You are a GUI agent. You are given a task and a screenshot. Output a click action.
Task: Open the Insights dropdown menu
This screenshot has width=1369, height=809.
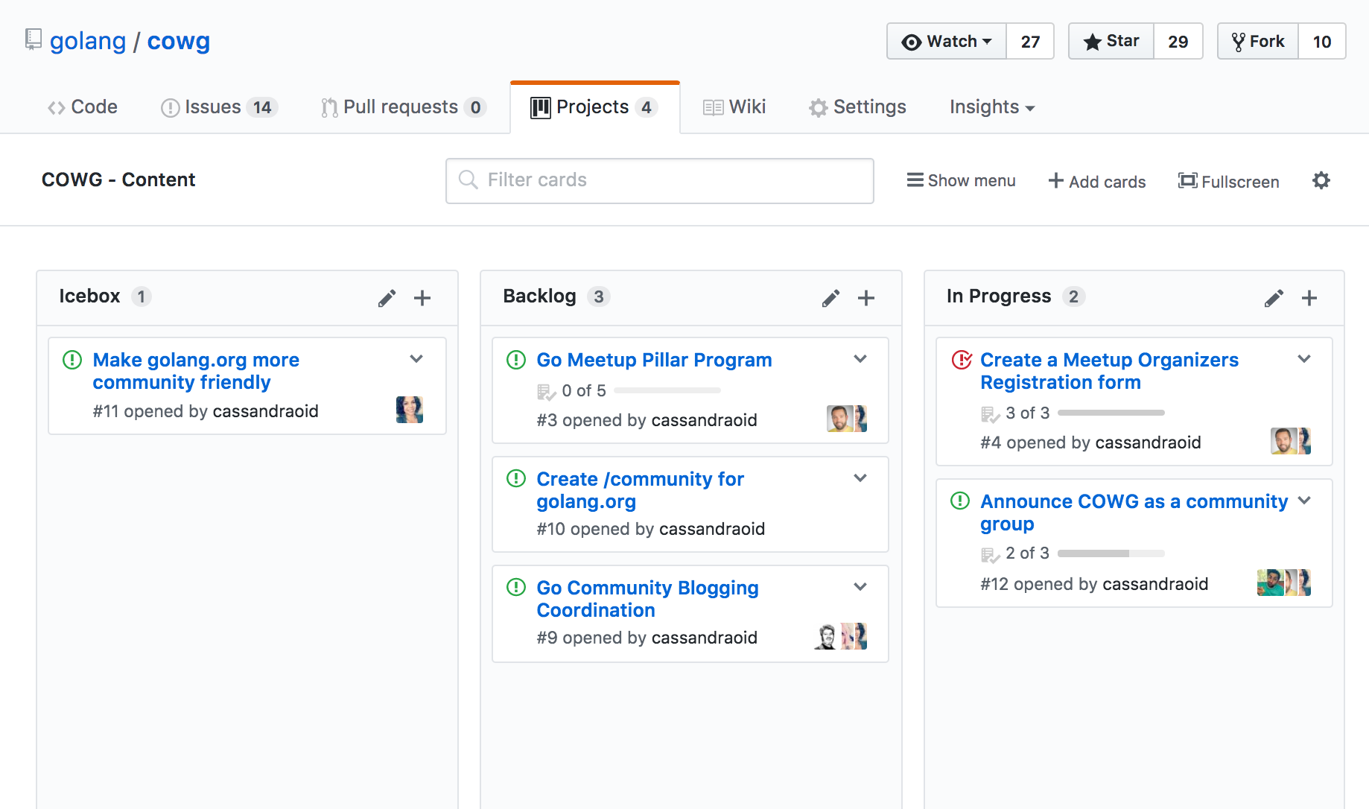pos(991,107)
